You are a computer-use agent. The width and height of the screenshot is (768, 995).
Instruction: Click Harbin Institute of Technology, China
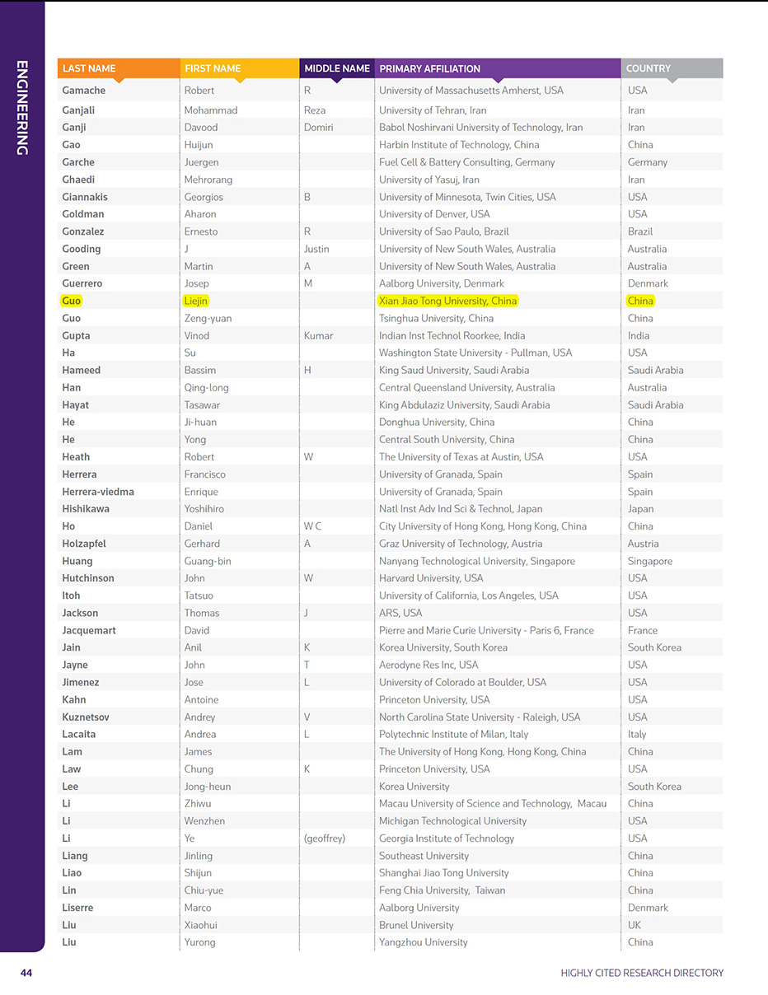(459, 145)
